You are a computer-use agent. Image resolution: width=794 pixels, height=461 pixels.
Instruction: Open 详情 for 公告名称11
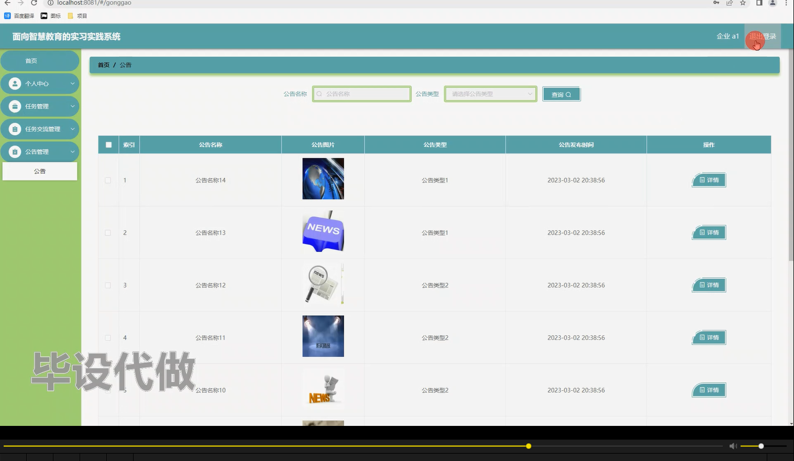coord(709,337)
